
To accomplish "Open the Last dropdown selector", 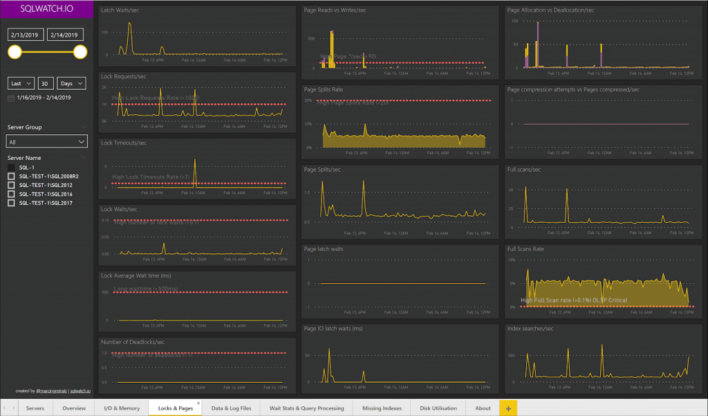I will click(x=21, y=83).
